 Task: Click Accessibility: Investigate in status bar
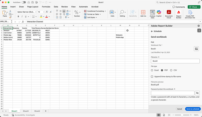coord(23,115)
